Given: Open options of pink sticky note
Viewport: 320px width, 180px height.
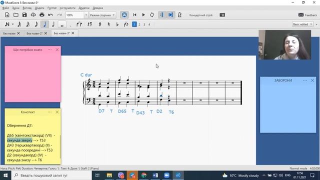Looking at the screenshot, I should click(49, 49).
